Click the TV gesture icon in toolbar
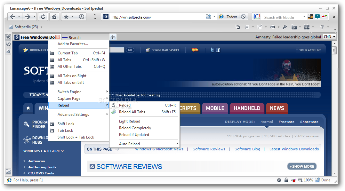Viewport: 345px width, 191px height. (237, 27)
